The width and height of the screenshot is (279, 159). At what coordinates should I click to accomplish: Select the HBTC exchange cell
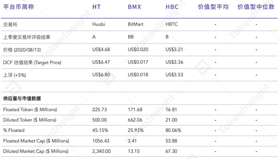(172, 24)
